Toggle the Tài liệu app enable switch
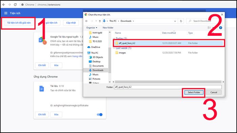This screenshot has height=133, width=237. coord(100,115)
